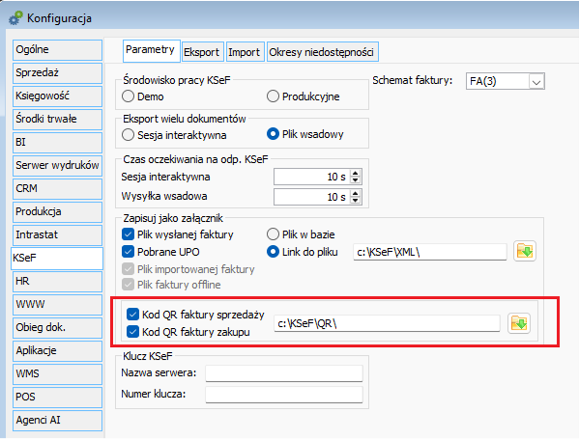The width and height of the screenshot is (579, 439).
Task: Open the WWW configuration section
Action: coord(57,305)
